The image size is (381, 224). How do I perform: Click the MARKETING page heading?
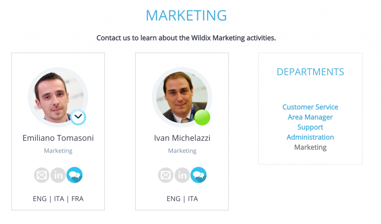(186, 16)
